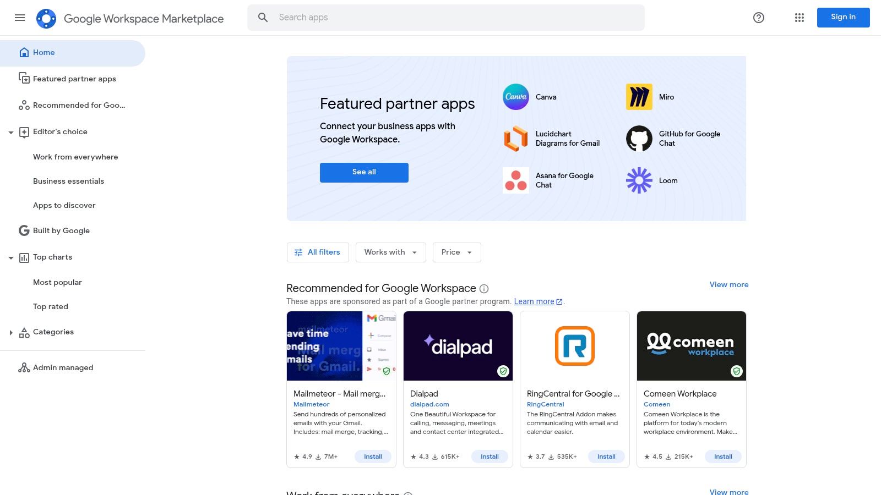Click the RingCentral logo thumbnail
881x495 pixels.
[x=575, y=346]
